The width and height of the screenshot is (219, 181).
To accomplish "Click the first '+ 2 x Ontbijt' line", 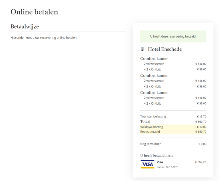I will (x=152, y=69).
